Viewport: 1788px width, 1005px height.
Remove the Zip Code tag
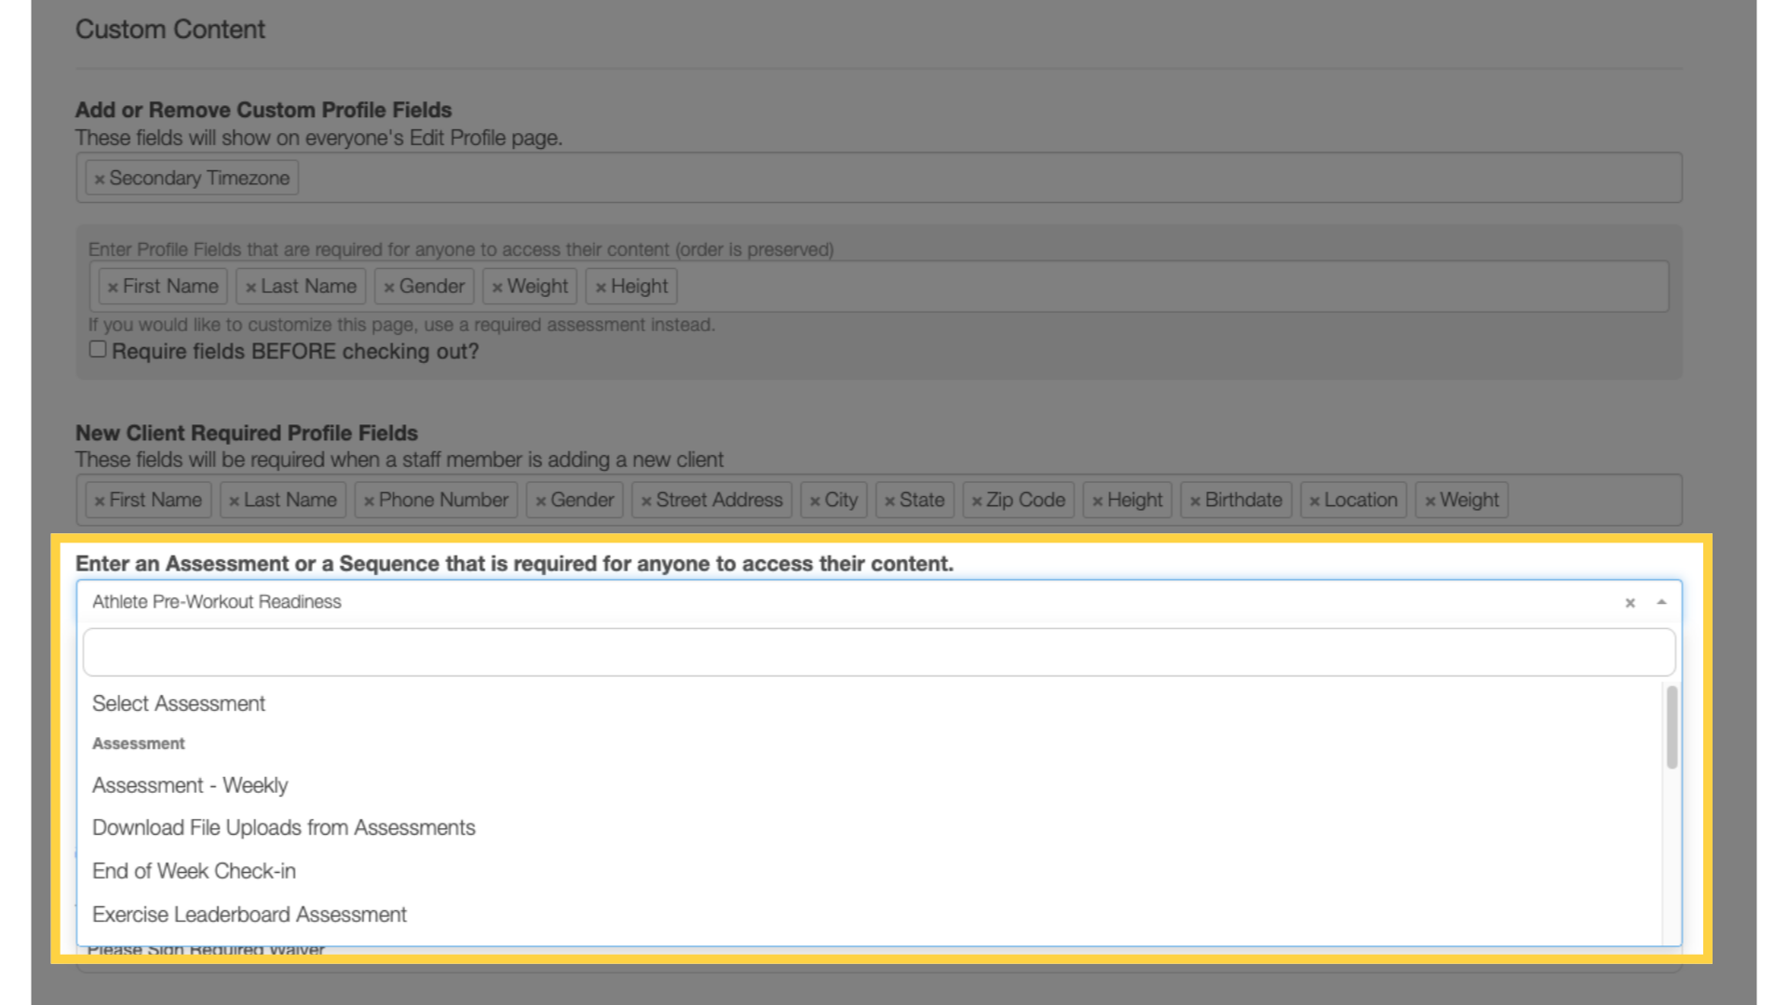(977, 501)
